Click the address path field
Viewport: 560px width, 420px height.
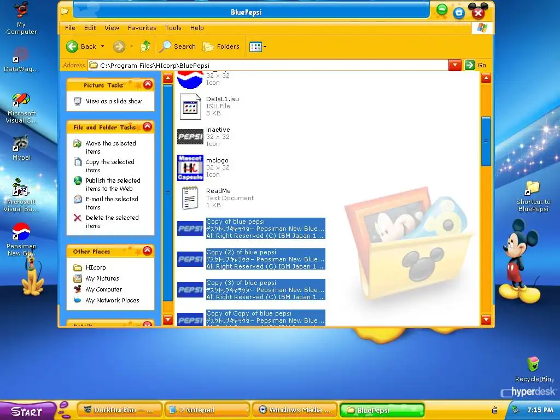[x=268, y=65]
